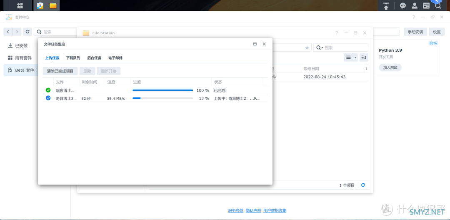Switch to Download Queue tab (下载队列)
This screenshot has width=450, height=220.
[73, 58]
